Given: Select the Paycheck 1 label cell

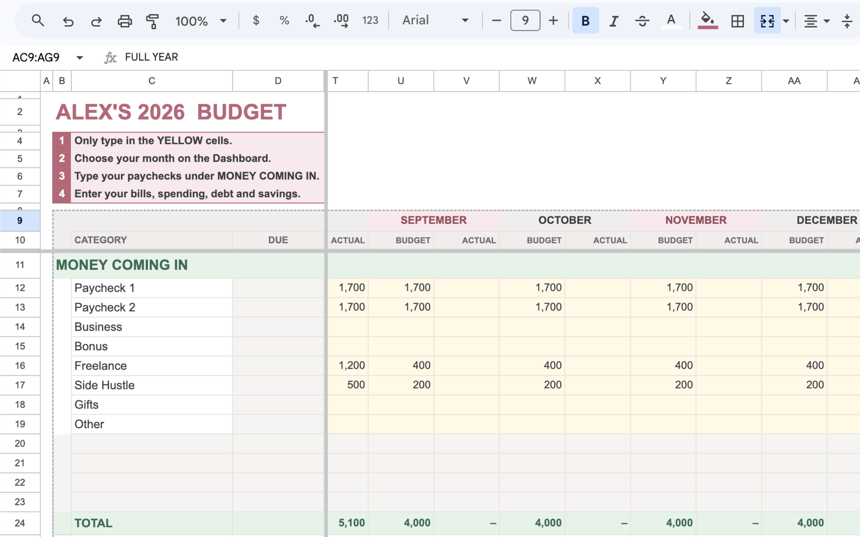Looking at the screenshot, I should [x=152, y=288].
